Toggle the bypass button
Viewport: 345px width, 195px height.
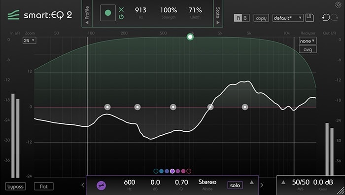(x=15, y=187)
